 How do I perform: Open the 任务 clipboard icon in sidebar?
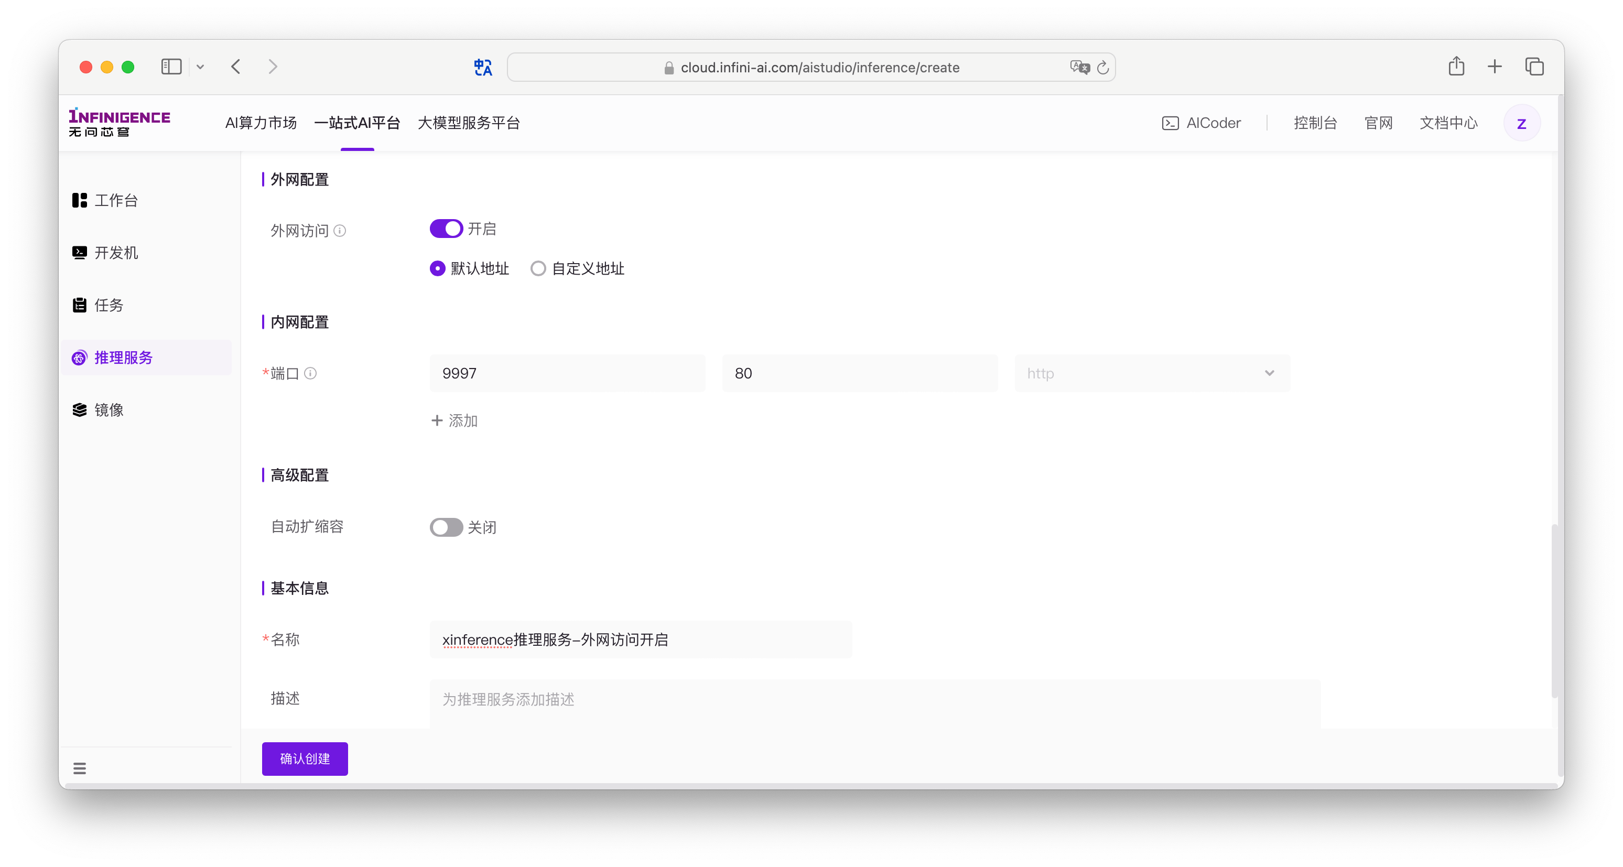coord(79,305)
